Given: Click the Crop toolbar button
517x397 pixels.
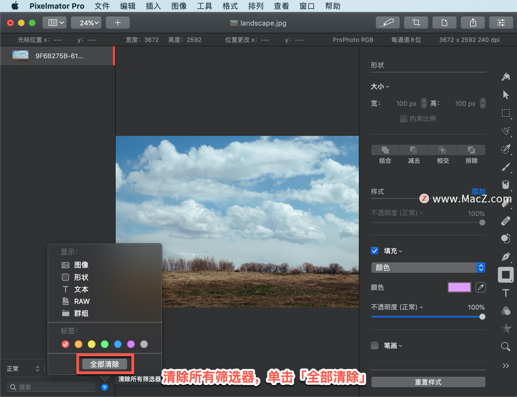Looking at the screenshot, I should click(416, 23).
